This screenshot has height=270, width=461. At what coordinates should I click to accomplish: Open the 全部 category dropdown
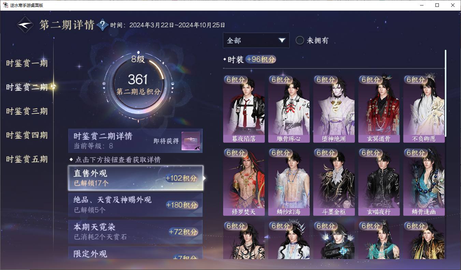256,40
